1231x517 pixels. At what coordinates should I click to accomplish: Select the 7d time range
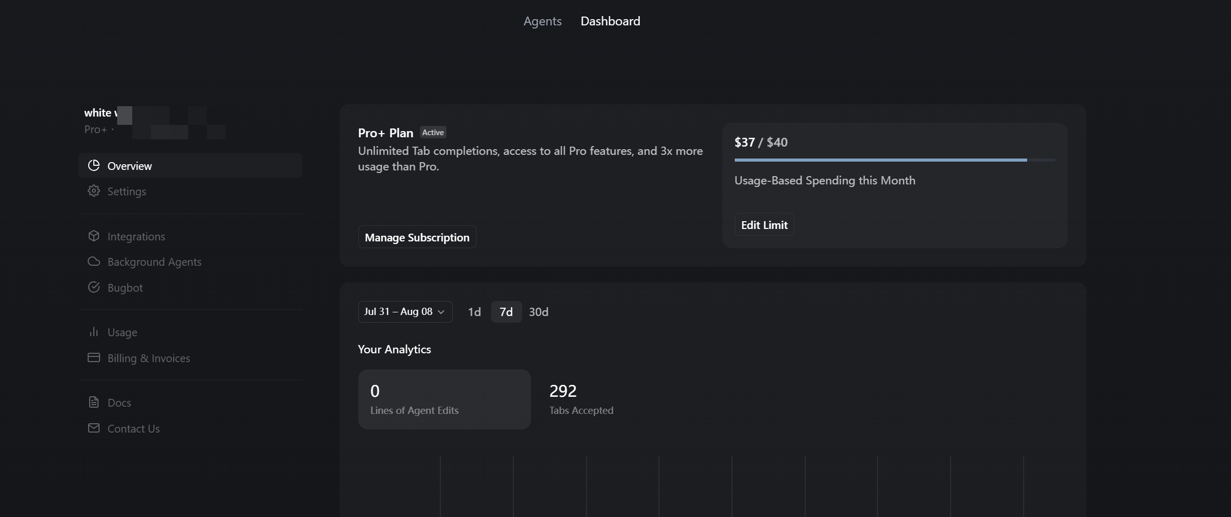tap(506, 312)
